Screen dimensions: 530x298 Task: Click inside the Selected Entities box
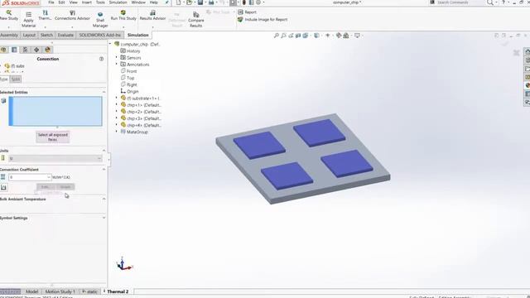pyautogui.click(x=55, y=111)
